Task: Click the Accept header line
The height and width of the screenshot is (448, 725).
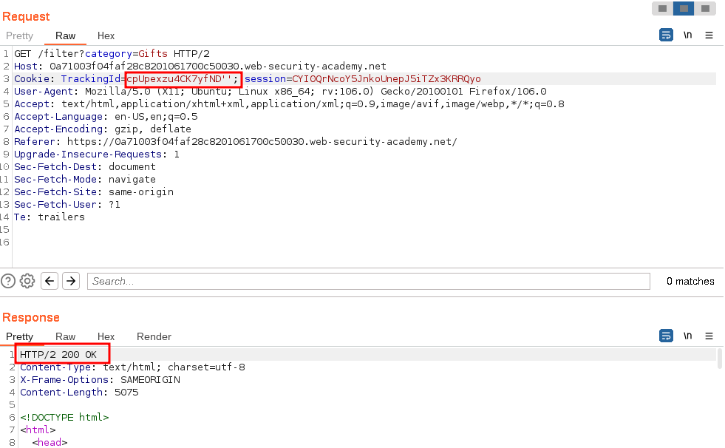Action: tap(289, 104)
